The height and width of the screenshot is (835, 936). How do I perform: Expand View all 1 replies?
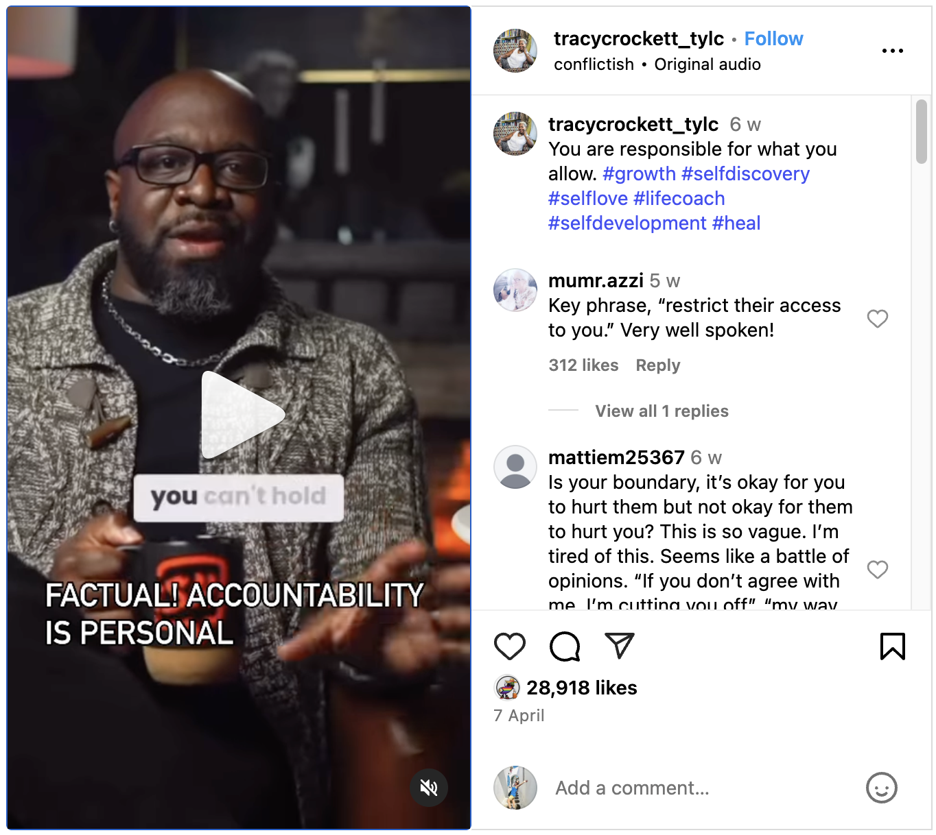click(662, 411)
